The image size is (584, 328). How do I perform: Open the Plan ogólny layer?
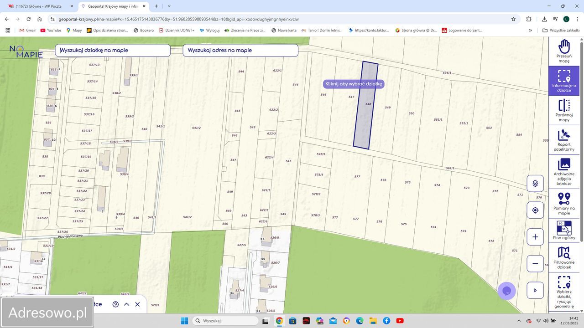point(564,230)
